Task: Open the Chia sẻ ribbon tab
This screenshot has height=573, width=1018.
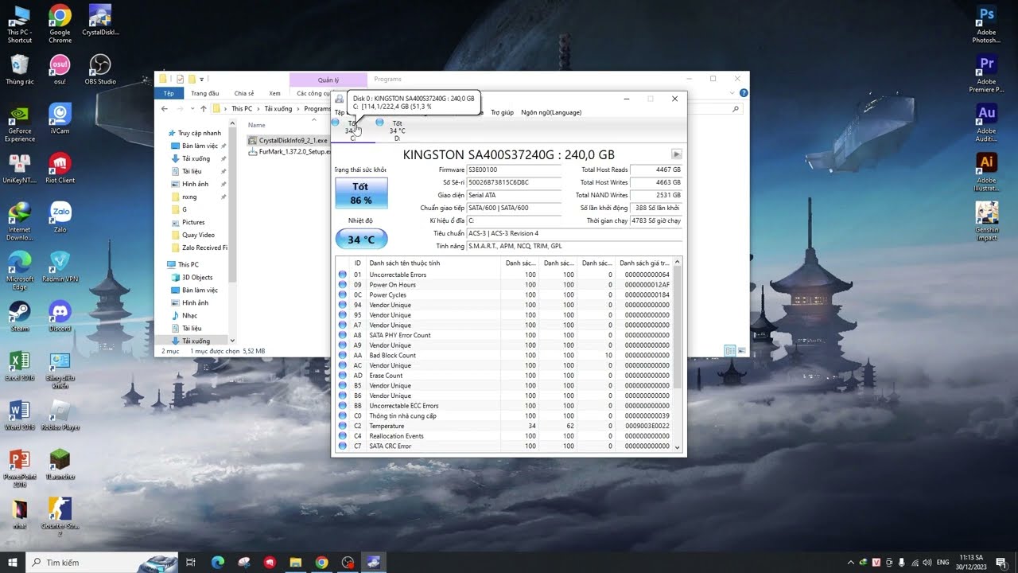Action: point(244,93)
